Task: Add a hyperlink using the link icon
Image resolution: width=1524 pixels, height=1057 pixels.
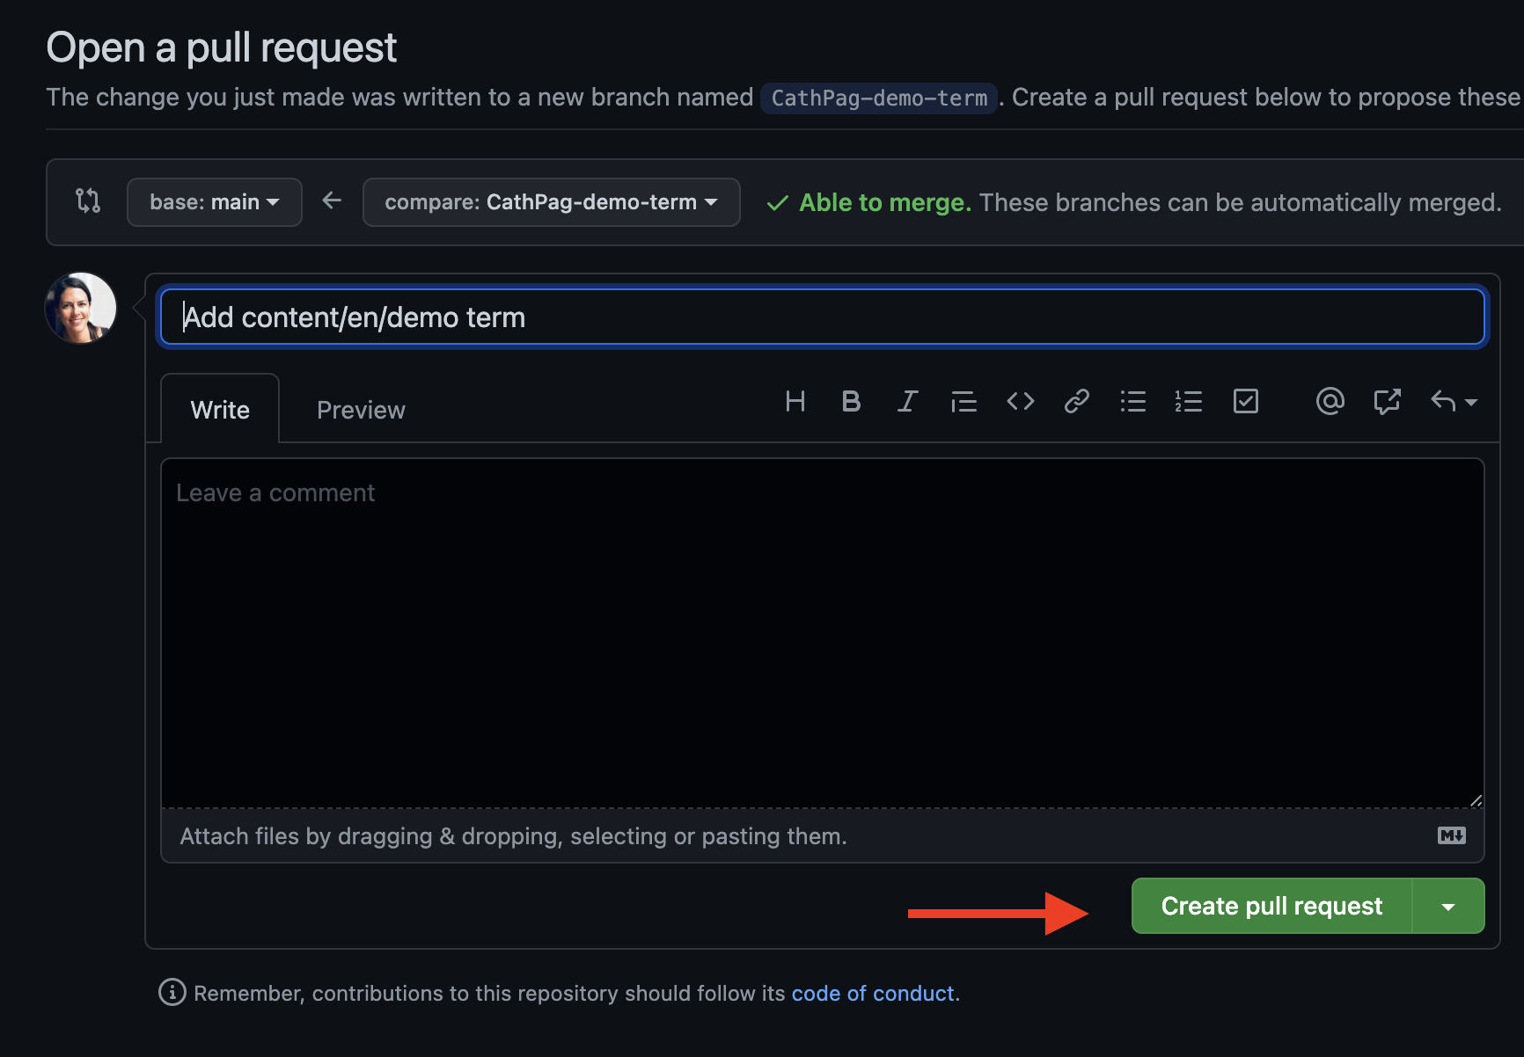Action: tap(1076, 402)
